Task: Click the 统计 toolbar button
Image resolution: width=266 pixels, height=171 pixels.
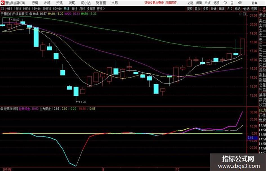Action: pos(213,9)
